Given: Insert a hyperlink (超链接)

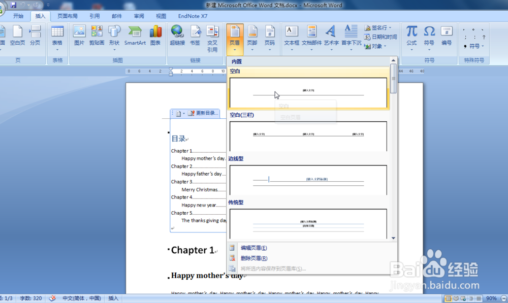Looking at the screenshot, I should coord(177,36).
